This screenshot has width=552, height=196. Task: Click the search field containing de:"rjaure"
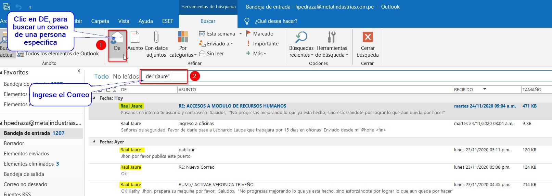[347, 76]
